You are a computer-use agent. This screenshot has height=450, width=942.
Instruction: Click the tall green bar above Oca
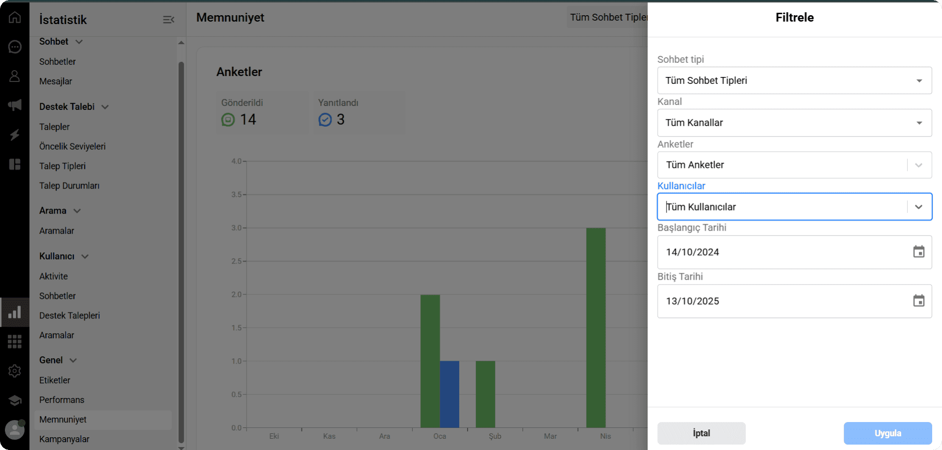point(430,361)
